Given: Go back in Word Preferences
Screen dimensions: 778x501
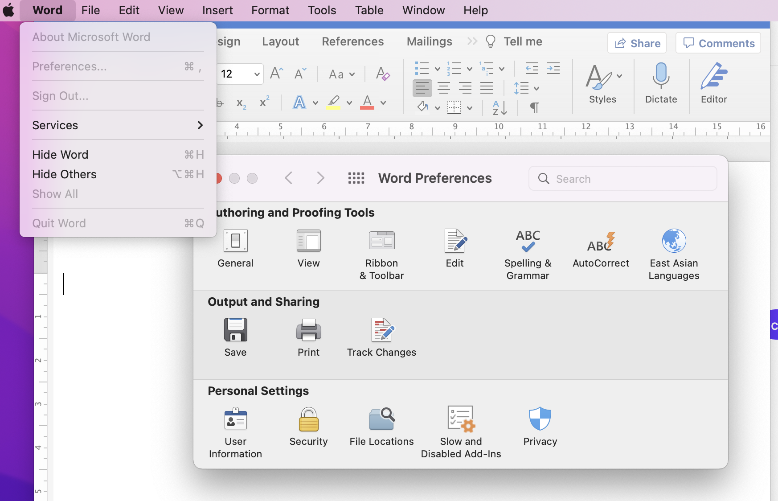Looking at the screenshot, I should pyautogui.click(x=289, y=178).
